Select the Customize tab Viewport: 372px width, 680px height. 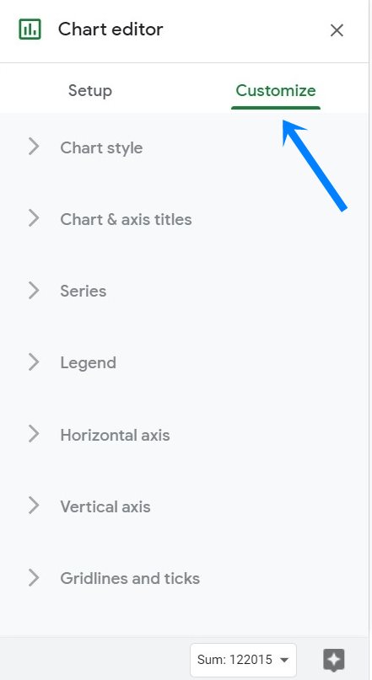pyautogui.click(x=276, y=91)
